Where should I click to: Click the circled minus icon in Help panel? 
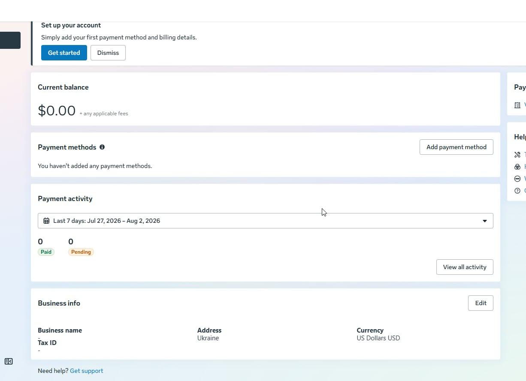point(517,179)
